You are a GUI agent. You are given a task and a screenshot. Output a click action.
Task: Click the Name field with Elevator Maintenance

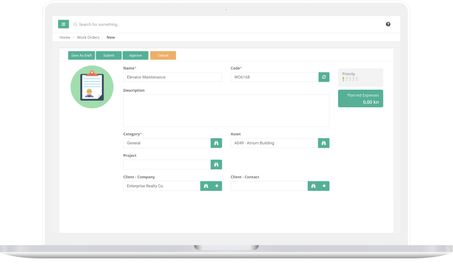pos(172,77)
